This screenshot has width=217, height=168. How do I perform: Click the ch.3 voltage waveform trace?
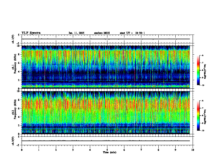coord(106,141)
